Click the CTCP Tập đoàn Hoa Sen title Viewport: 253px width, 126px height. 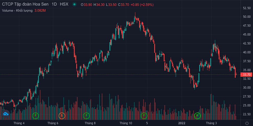(x=25, y=5)
